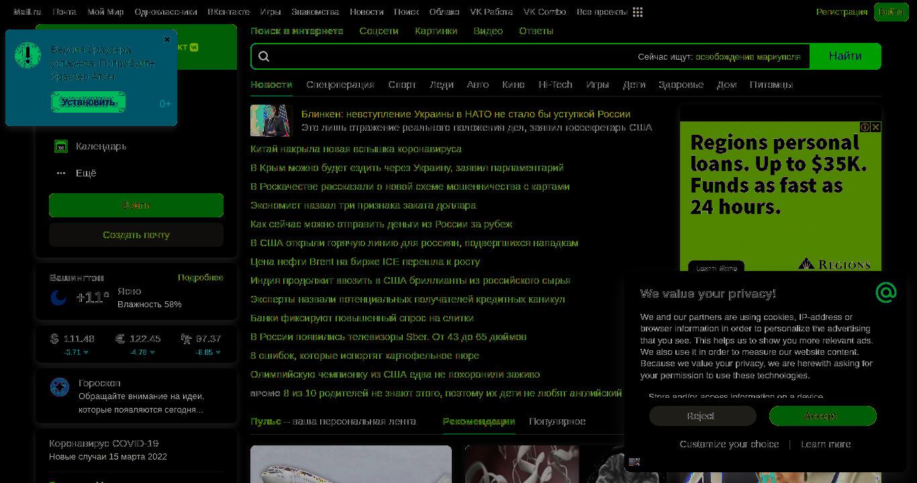This screenshot has width=917, height=483.
Task: Expand the oil price change arrow
Action: (218, 352)
